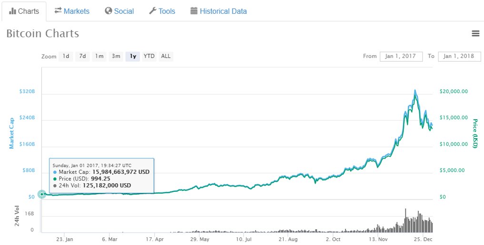Click the tooltip 24h Vol 125,182,000 USD line

[92, 186]
